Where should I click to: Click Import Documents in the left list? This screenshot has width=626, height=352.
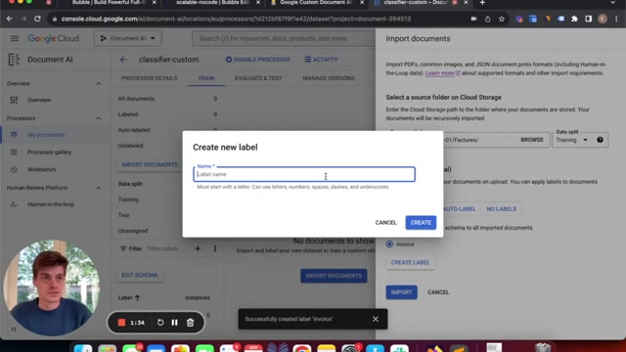(x=150, y=165)
